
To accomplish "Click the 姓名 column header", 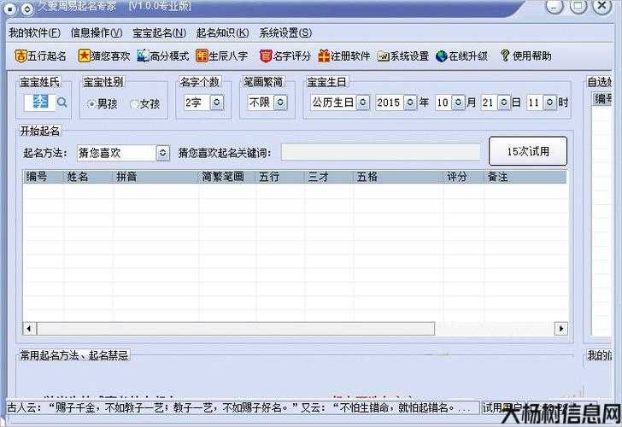I will pos(89,177).
